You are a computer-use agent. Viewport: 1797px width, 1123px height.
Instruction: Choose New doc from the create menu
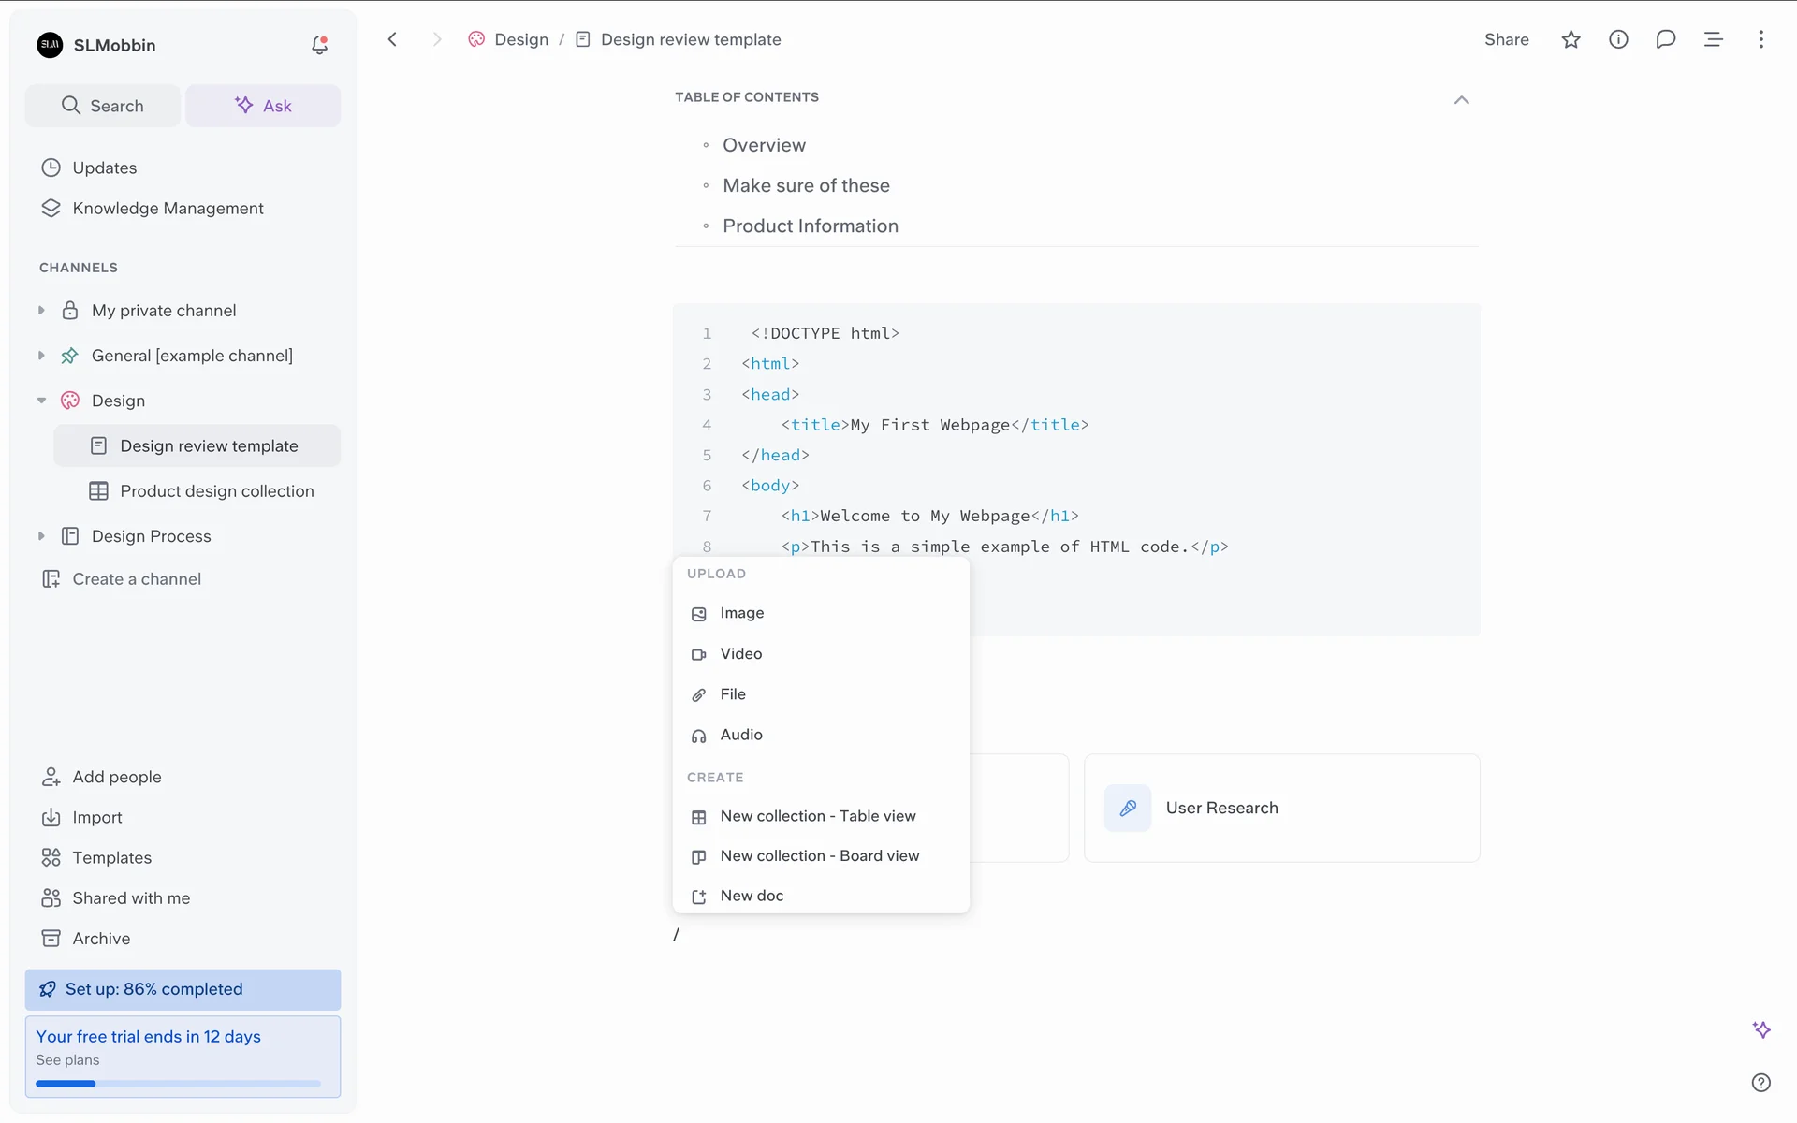pos(752,897)
